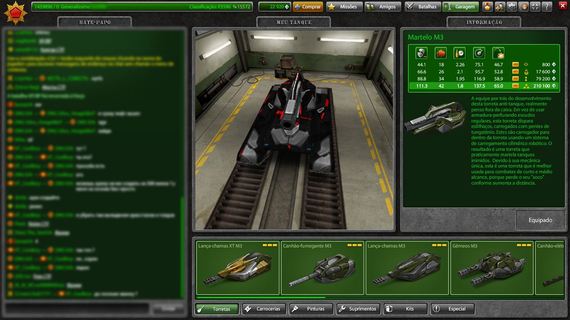This screenshot has height=320, width=570.
Task: Click the boxing glove impact force icon
Action: [x=441, y=53]
